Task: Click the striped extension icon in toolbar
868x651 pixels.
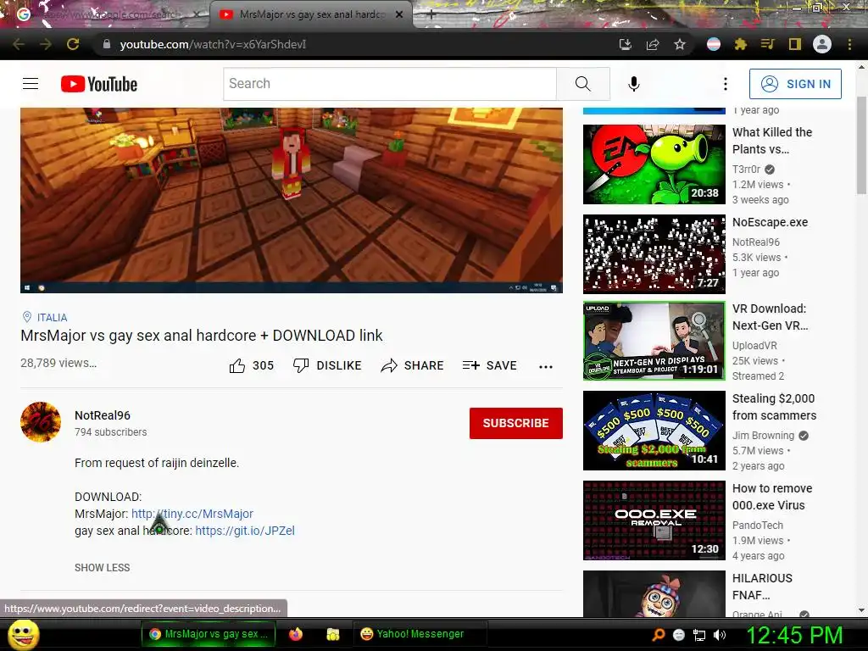Action: click(x=714, y=44)
